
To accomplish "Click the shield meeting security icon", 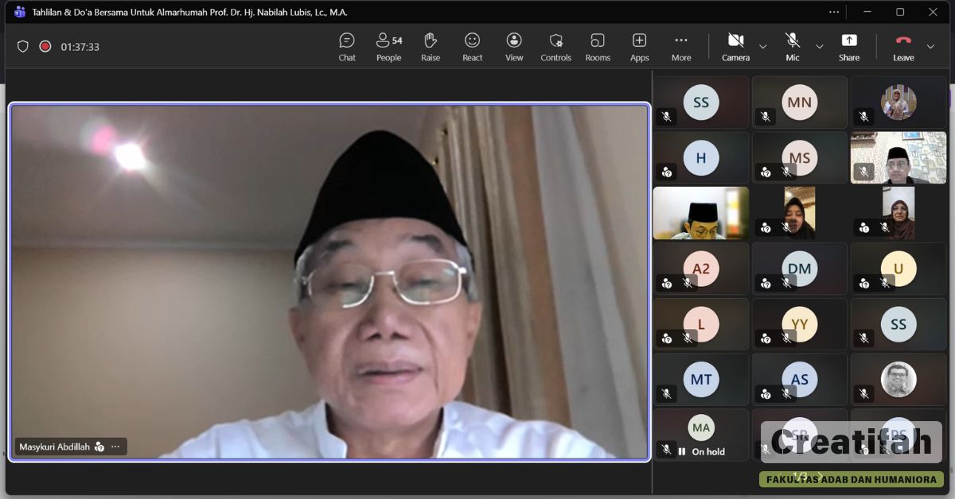I will click(x=23, y=47).
